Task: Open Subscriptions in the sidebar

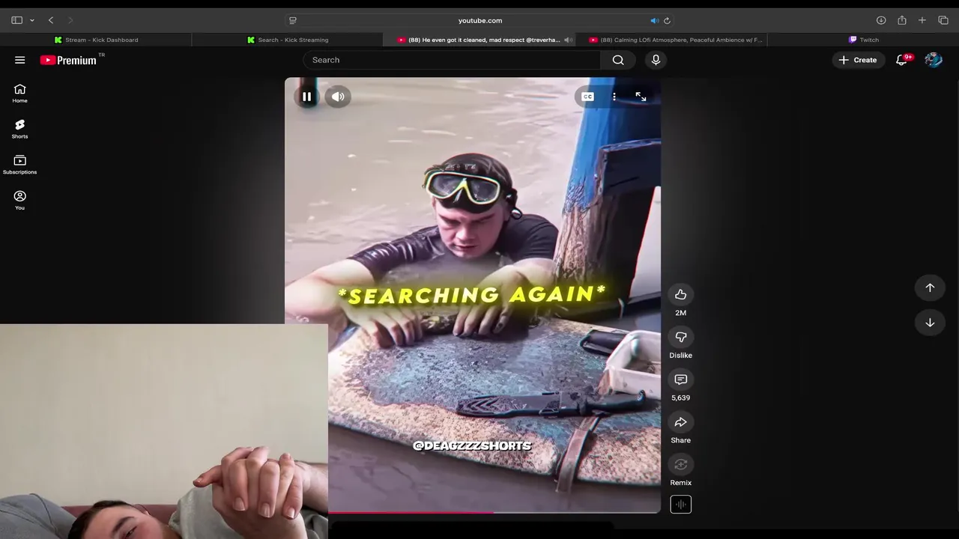Action: coord(20,165)
